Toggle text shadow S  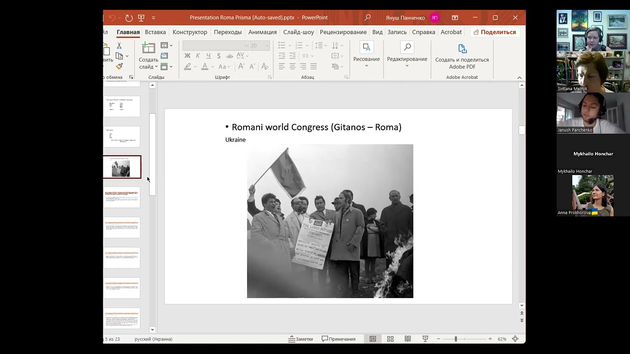coord(219,56)
